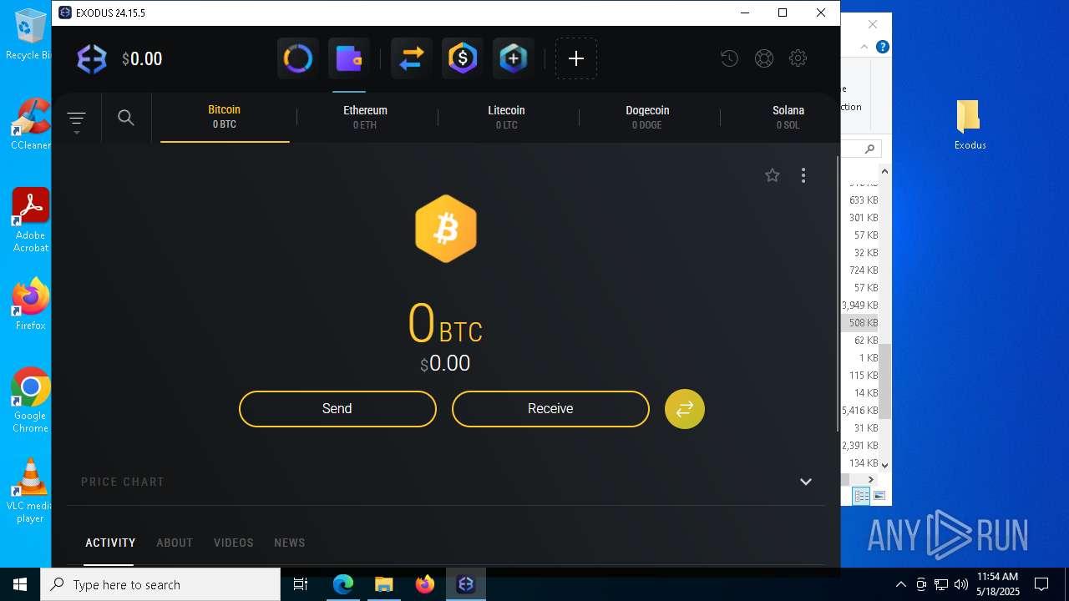Select the 3,949 KB file row
The width and height of the screenshot is (1069, 601).
(860, 306)
